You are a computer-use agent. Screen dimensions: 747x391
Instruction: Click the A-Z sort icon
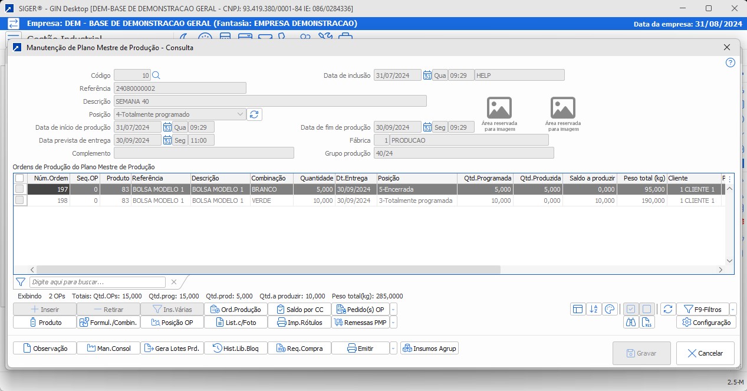(x=594, y=309)
